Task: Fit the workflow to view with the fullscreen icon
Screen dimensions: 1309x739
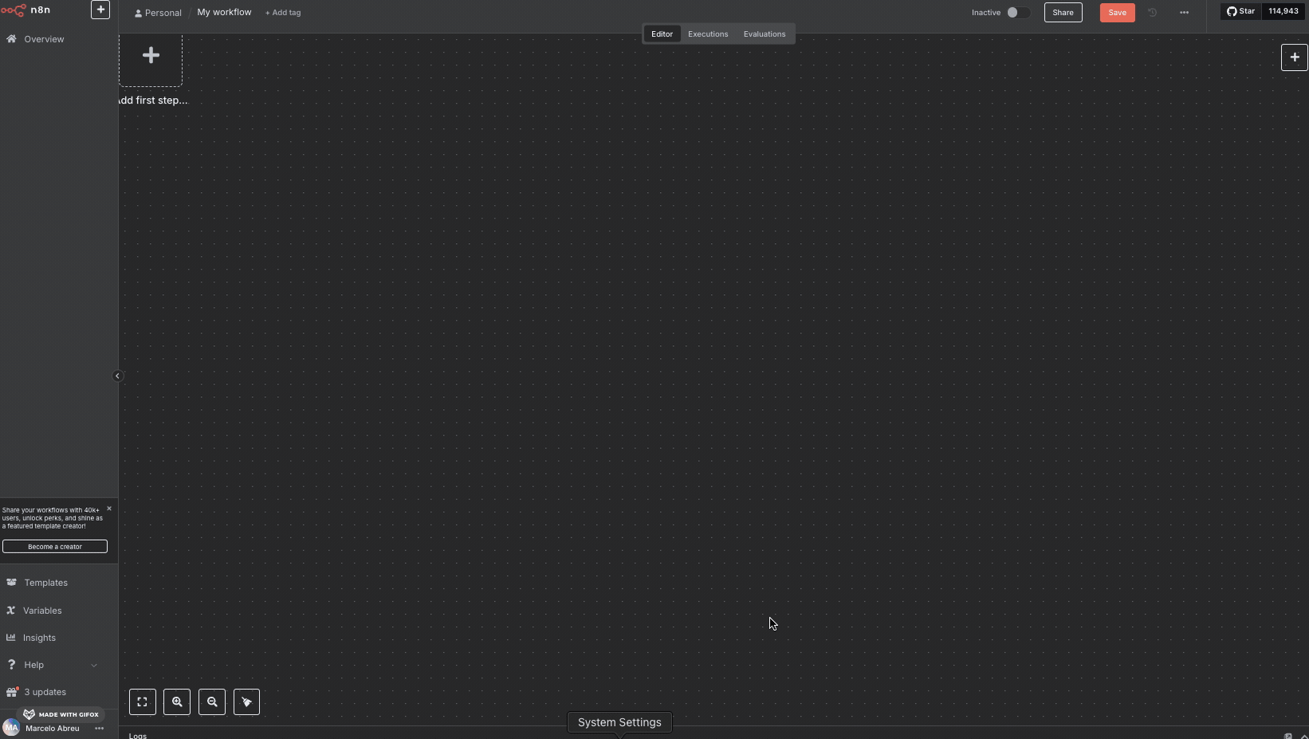Action: tap(143, 702)
